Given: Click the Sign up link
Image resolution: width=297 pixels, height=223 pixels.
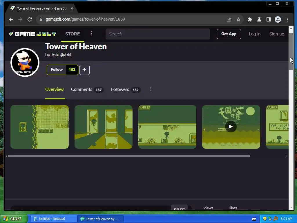Looking at the screenshot, I should coord(277,34).
